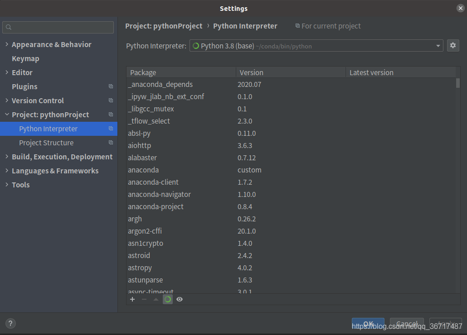Expand Build, Execution, Deployment section
The height and width of the screenshot is (335, 467).
tap(7, 157)
